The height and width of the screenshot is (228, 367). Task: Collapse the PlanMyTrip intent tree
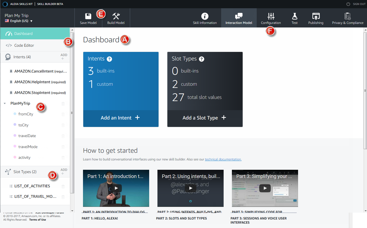coord(5,104)
